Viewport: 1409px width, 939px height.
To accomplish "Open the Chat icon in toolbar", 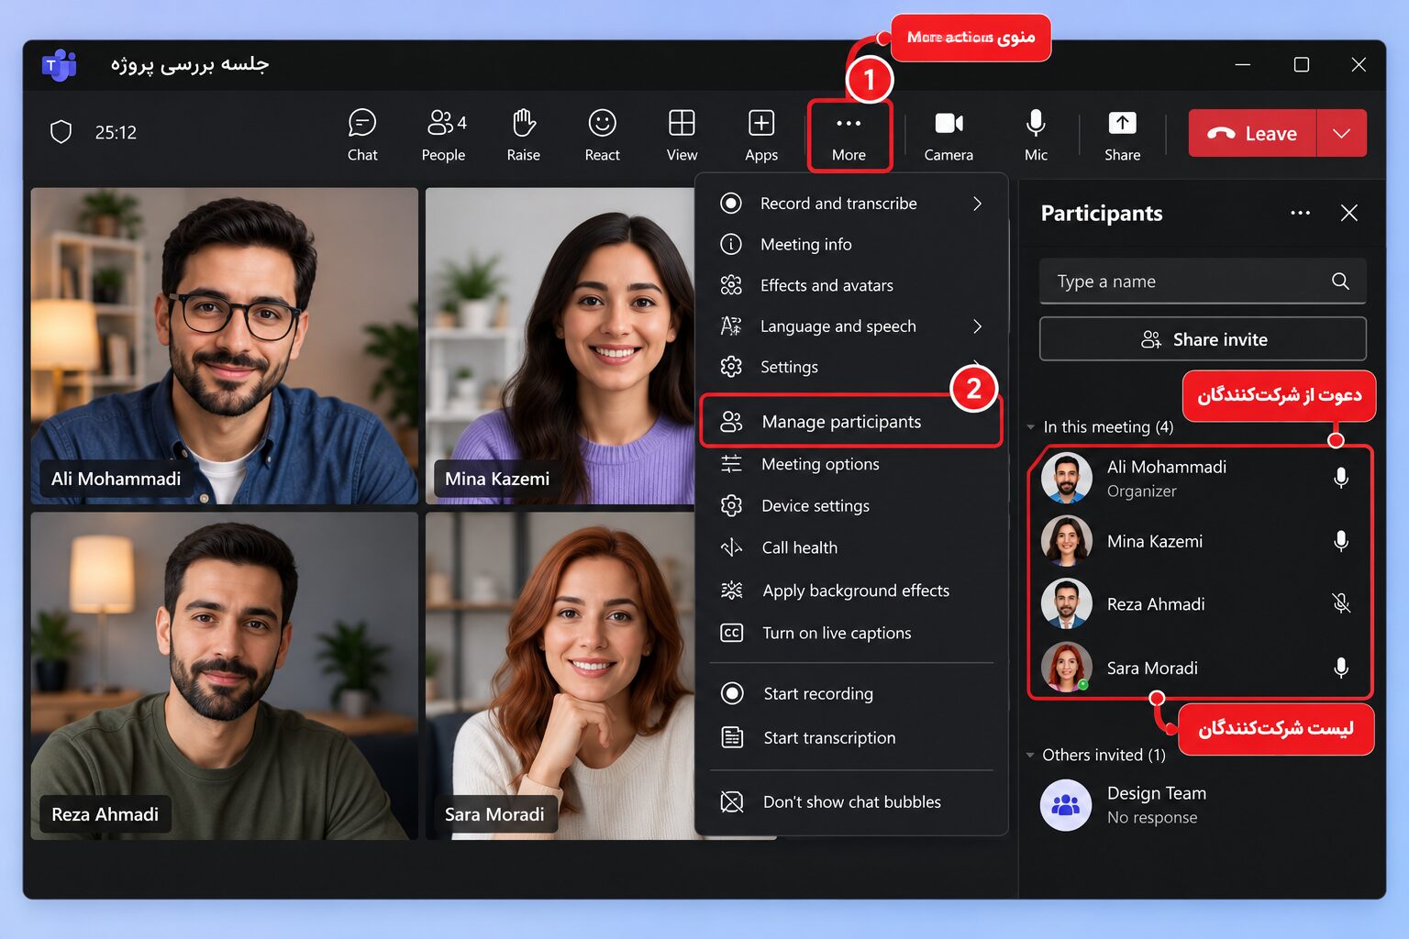I will [362, 123].
